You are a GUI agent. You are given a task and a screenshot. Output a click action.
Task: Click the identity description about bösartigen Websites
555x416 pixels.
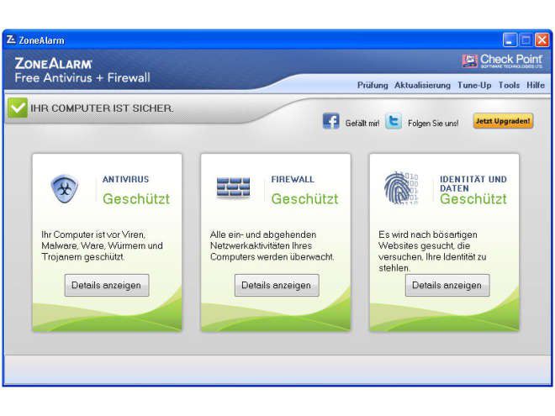coord(432,251)
